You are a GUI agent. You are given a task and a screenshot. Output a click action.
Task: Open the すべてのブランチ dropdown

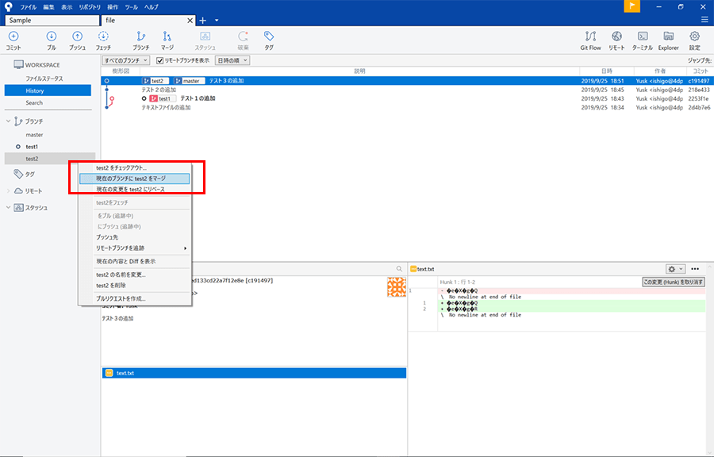pyautogui.click(x=126, y=60)
